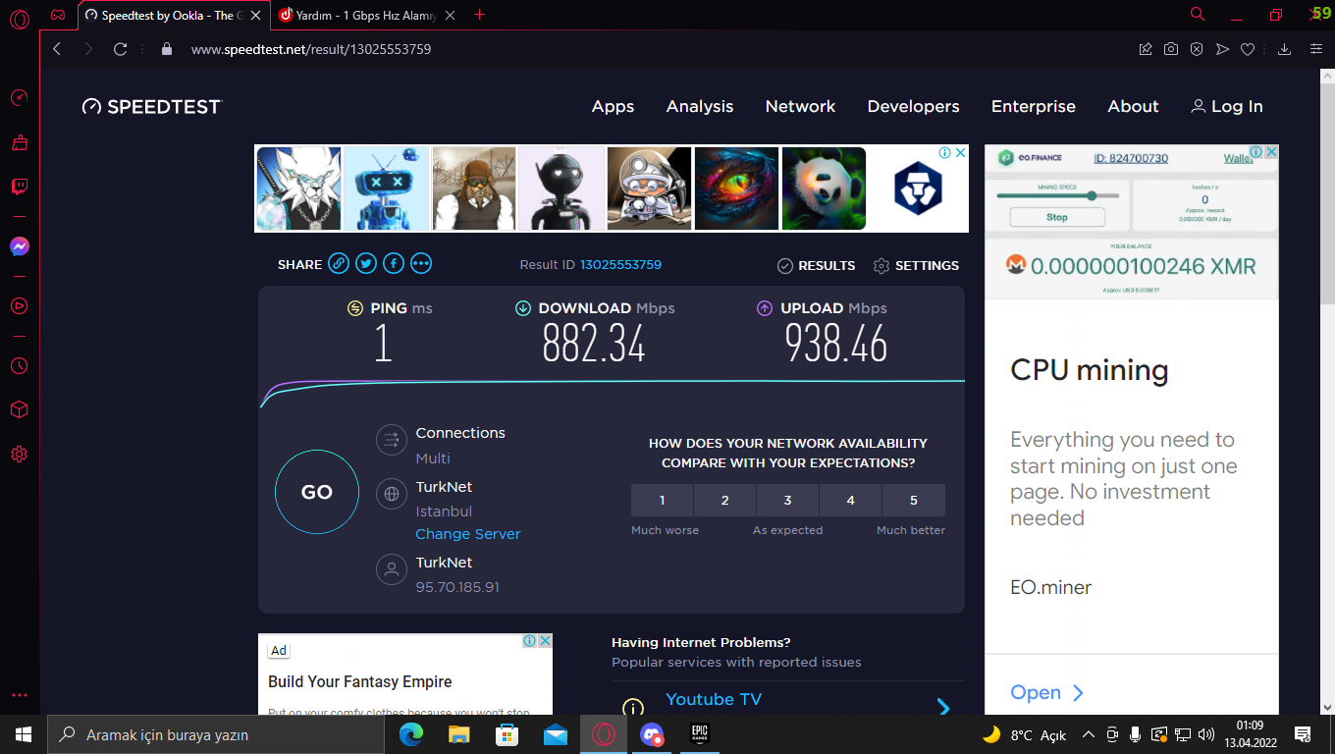Viewport: 1335px width, 754px height.
Task: Copy result link share icon
Action: [x=339, y=263]
